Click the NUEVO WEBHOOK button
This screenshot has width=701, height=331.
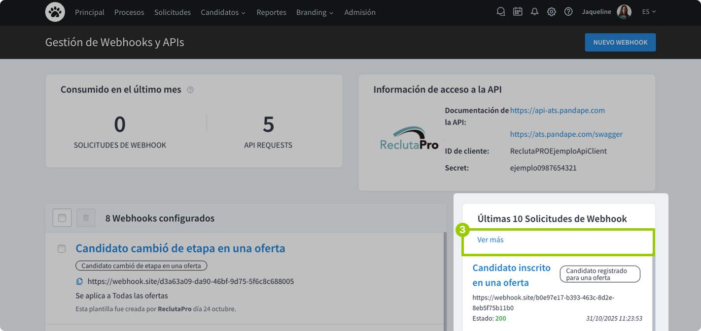620,42
